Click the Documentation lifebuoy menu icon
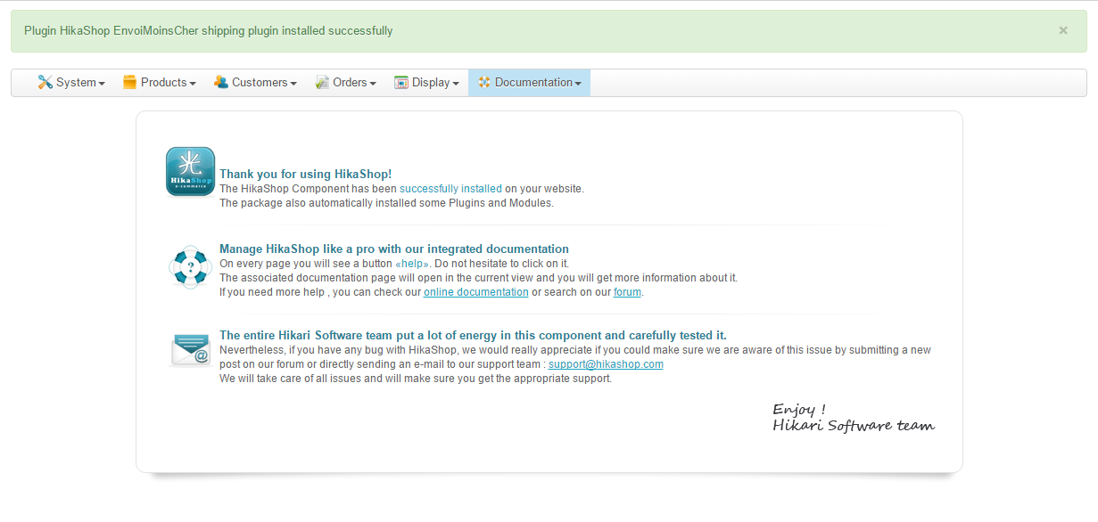Viewport: 1098px width, 522px height. click(484, 82)
